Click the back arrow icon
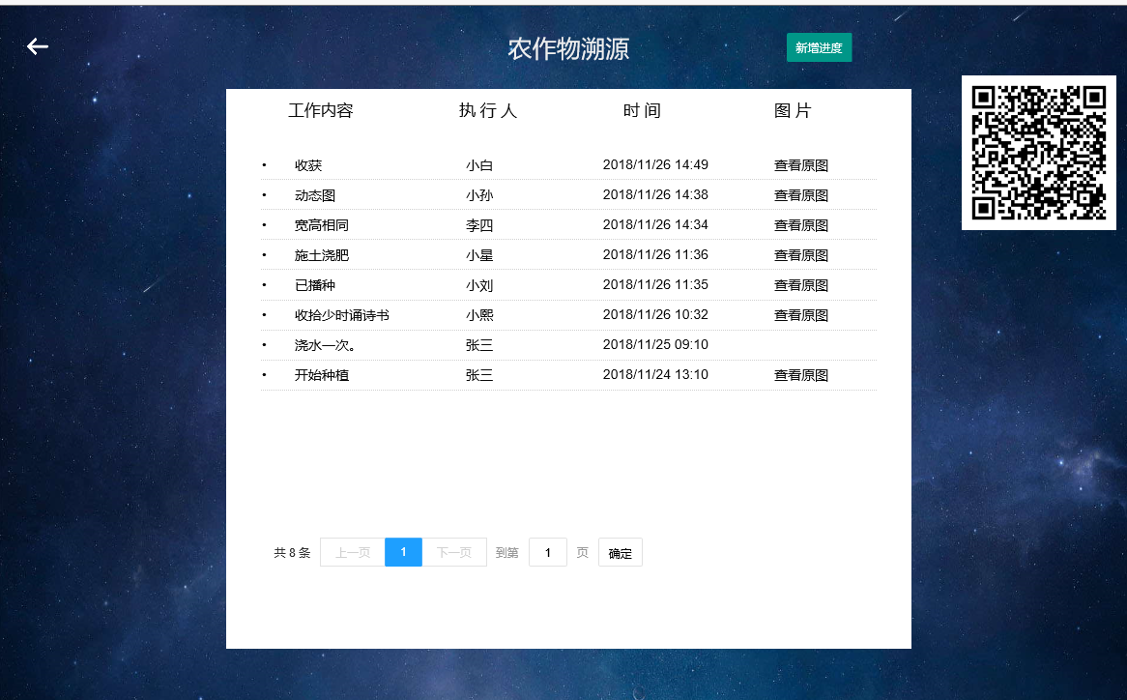 click(37, 45)
